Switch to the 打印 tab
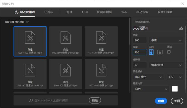The width and height of the screenshot is (187, 108). (85, 12)
